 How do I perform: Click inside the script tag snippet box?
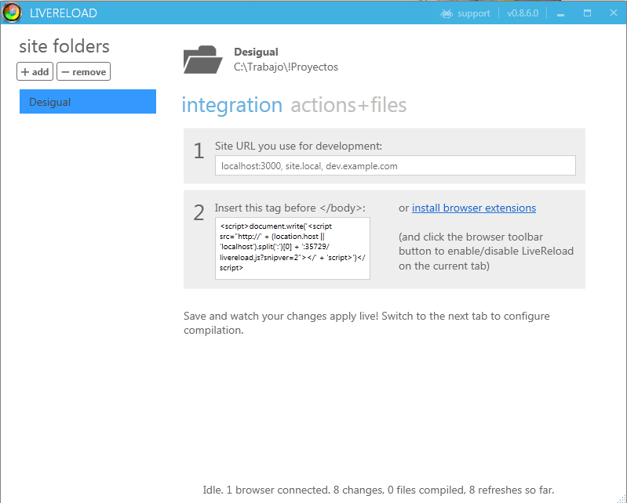(x=292, y=248)
